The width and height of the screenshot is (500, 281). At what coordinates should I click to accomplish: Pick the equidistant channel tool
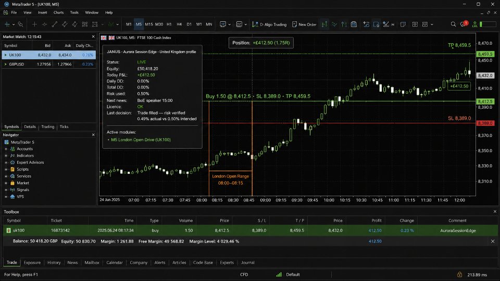(x=65, y=24)
